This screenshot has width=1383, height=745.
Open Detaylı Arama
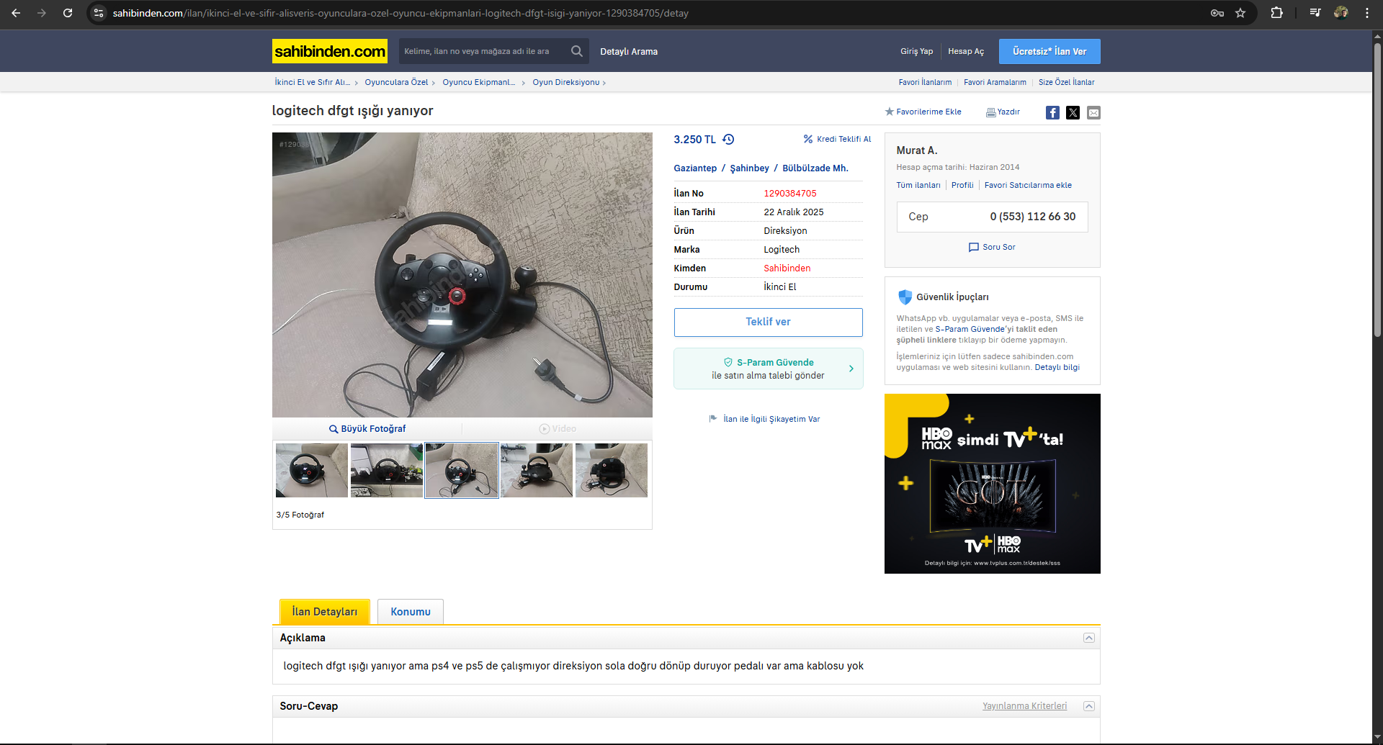pos(629,52)
